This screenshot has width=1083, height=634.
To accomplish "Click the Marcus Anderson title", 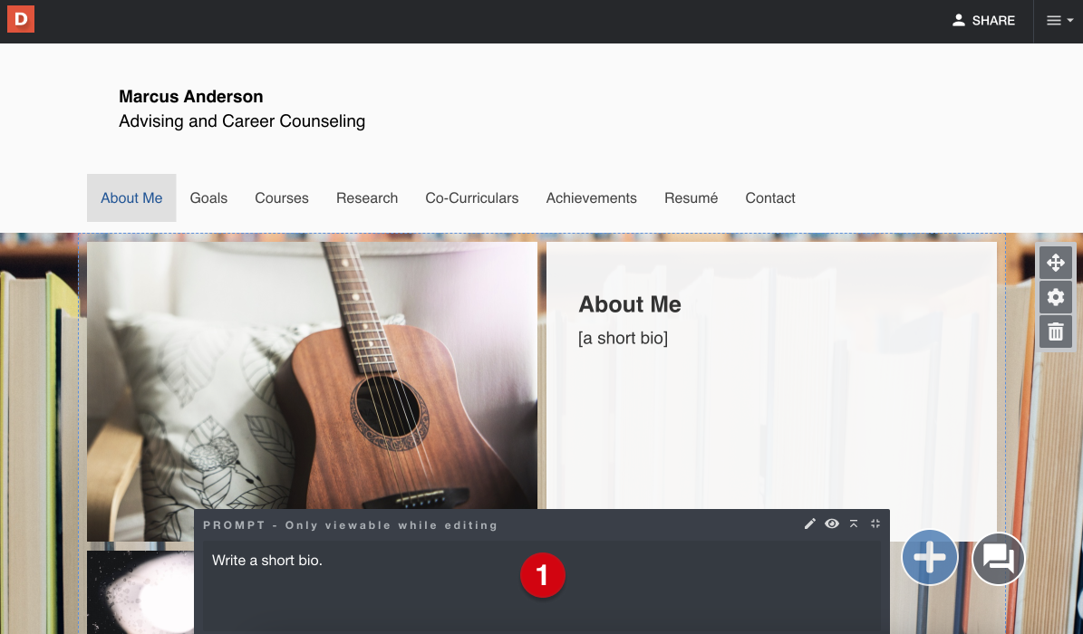I will pos(190,97).
